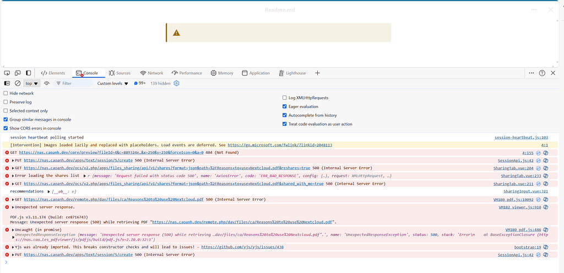Open DevTools help question mark icon

(x=542, y=73)
